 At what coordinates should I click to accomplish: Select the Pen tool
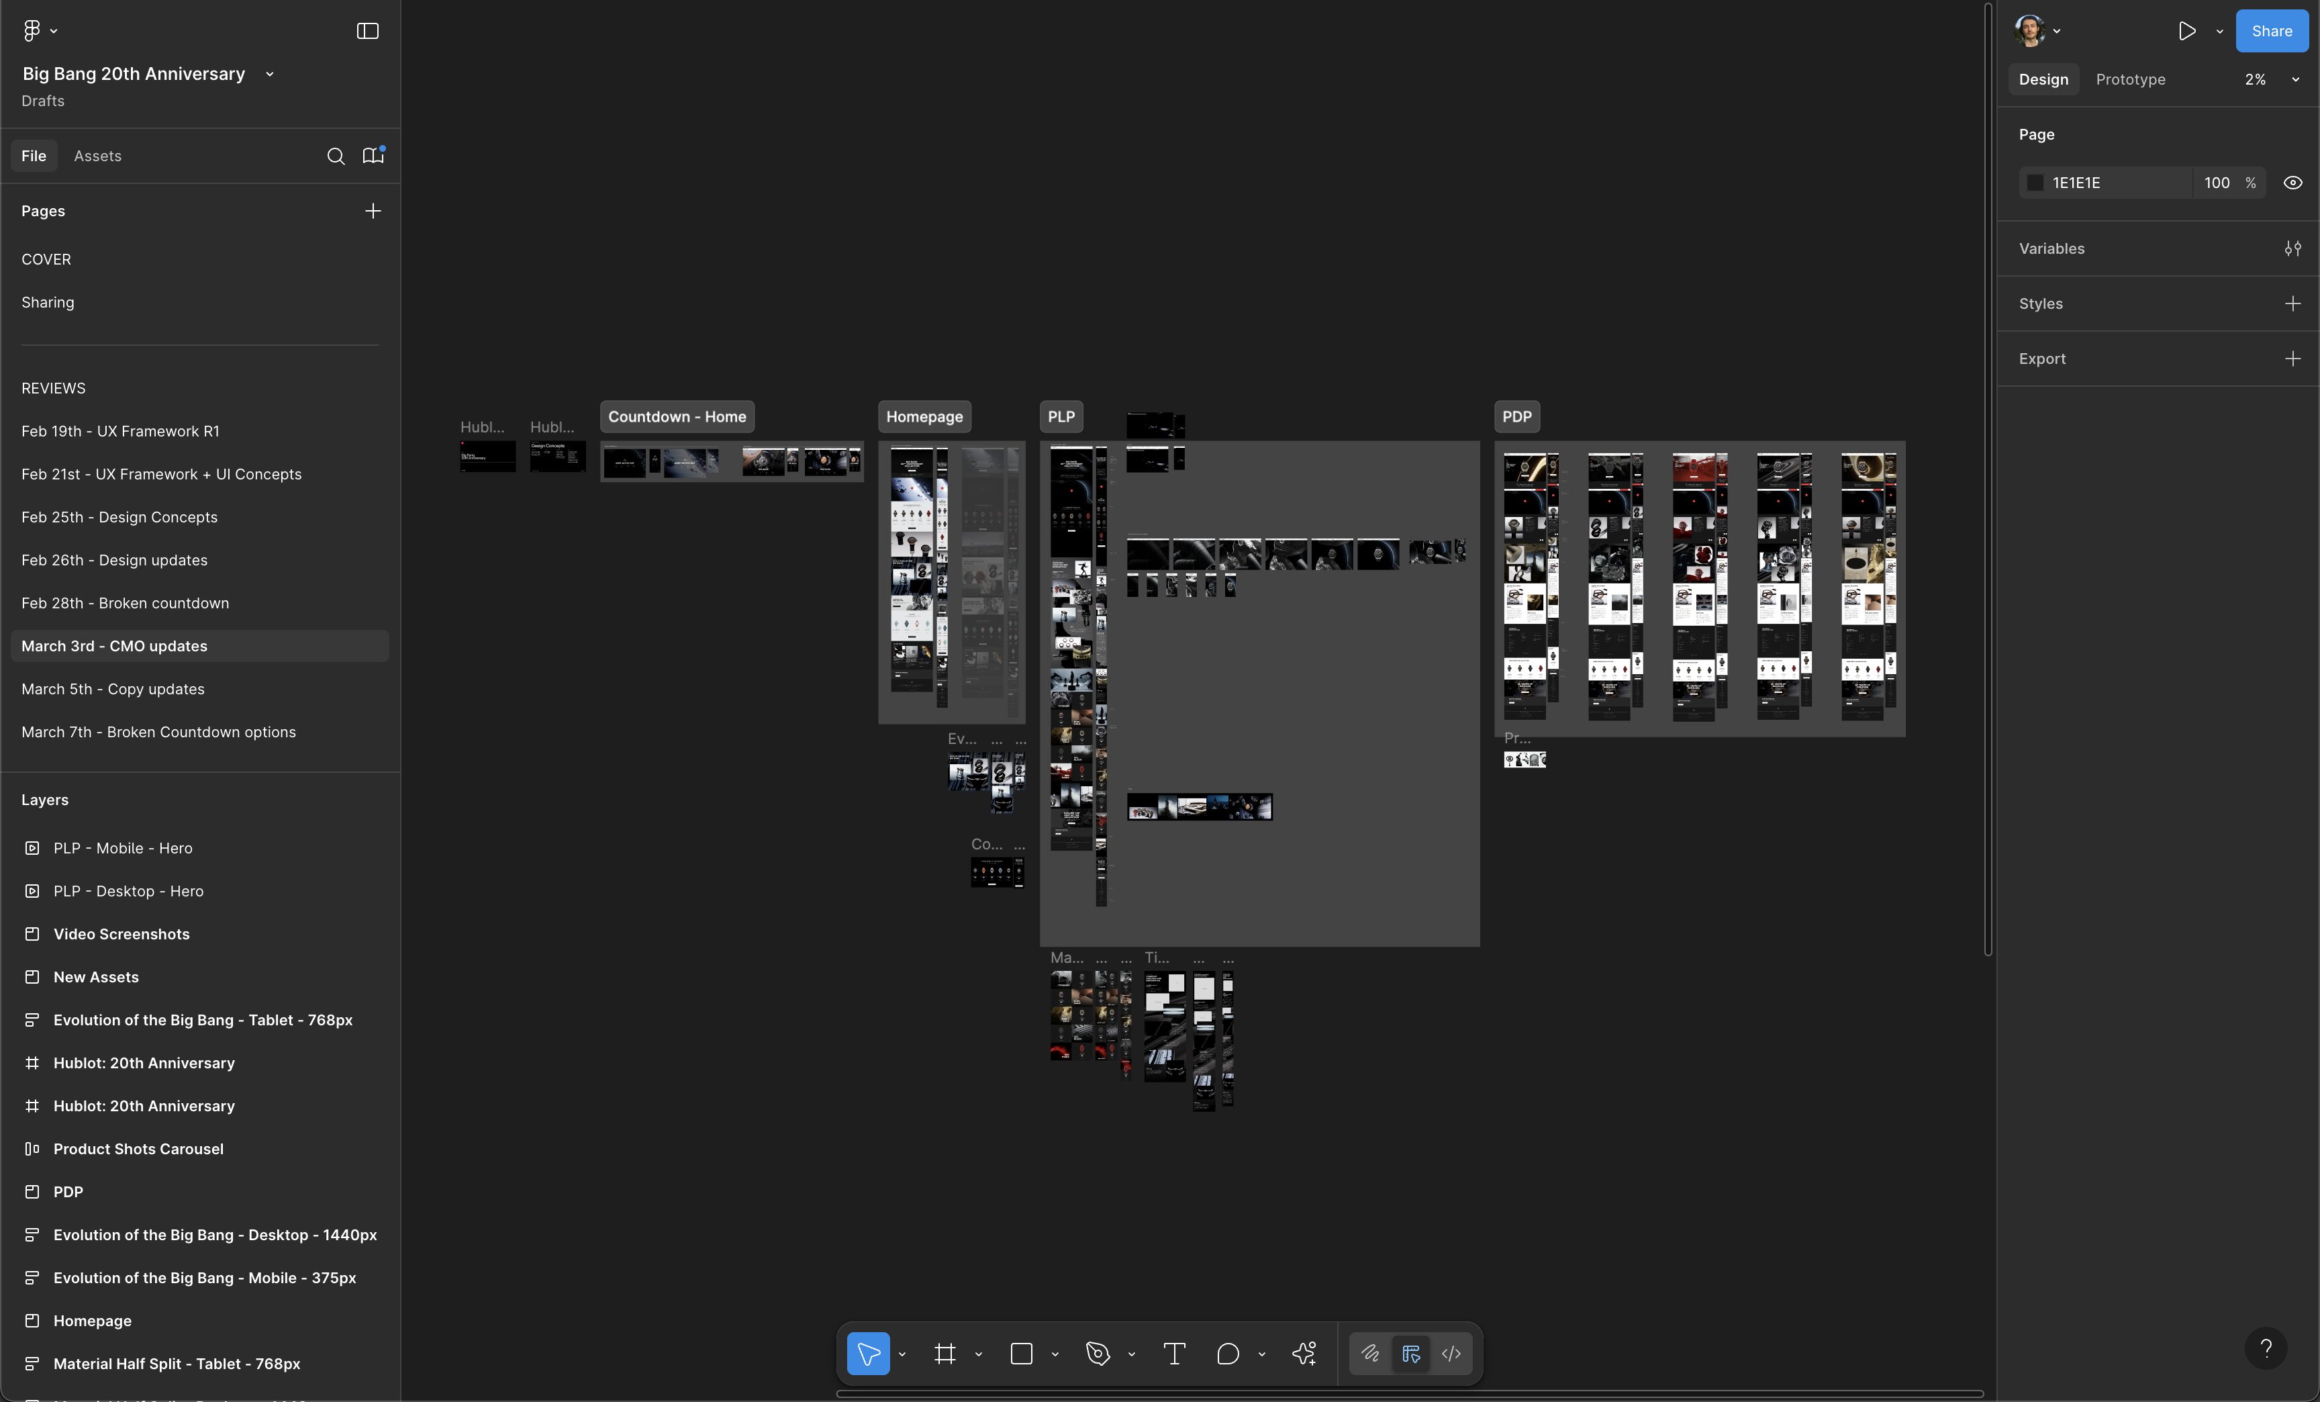coord(1097,1354)
